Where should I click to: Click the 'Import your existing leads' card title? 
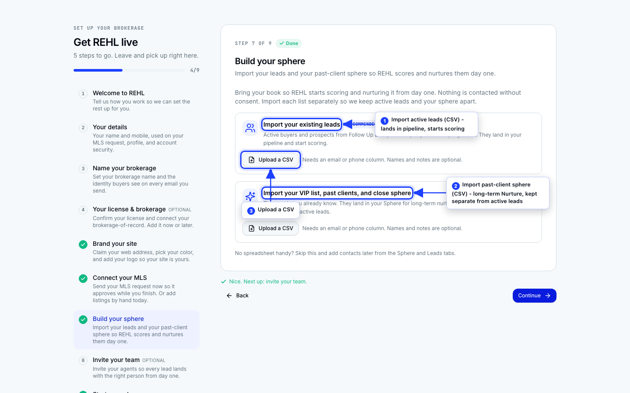click(301, 124)
